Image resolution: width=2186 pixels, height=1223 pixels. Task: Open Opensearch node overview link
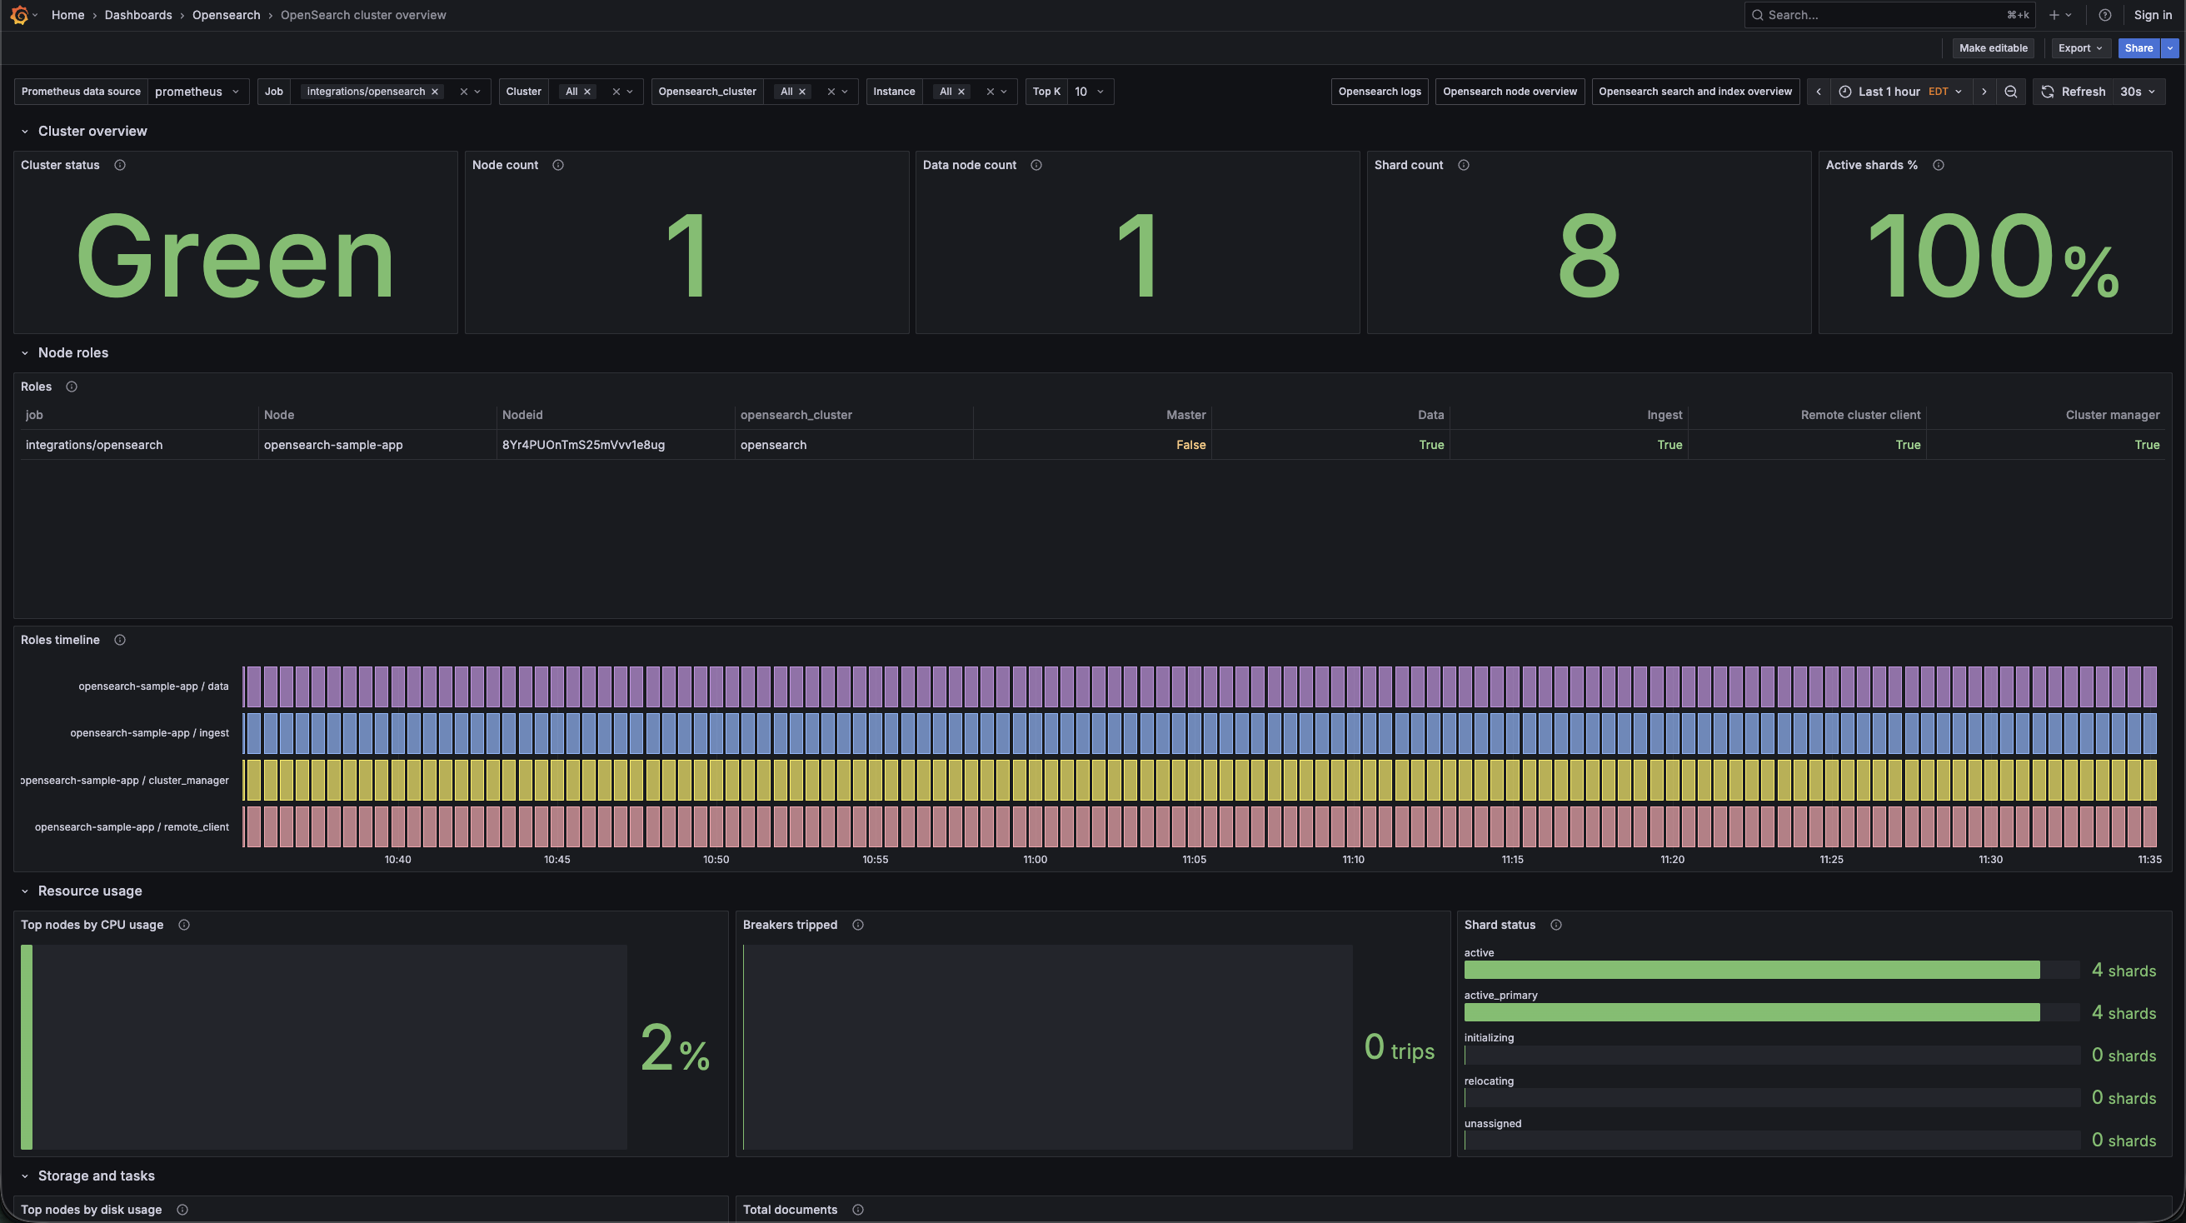1510,92
